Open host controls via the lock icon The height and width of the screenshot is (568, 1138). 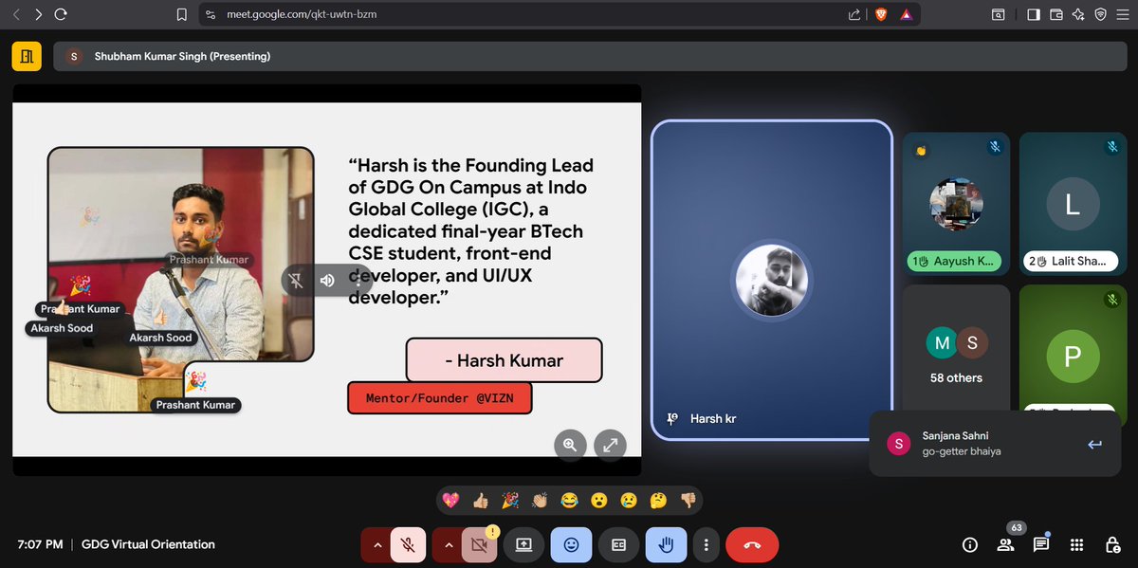(1111, 545)
